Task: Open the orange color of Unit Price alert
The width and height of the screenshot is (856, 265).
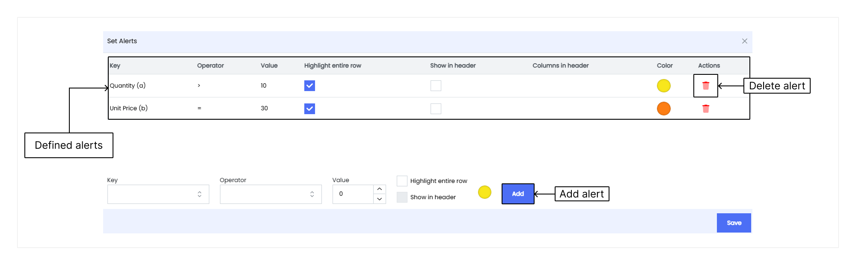Action: [x=664, y=109]
